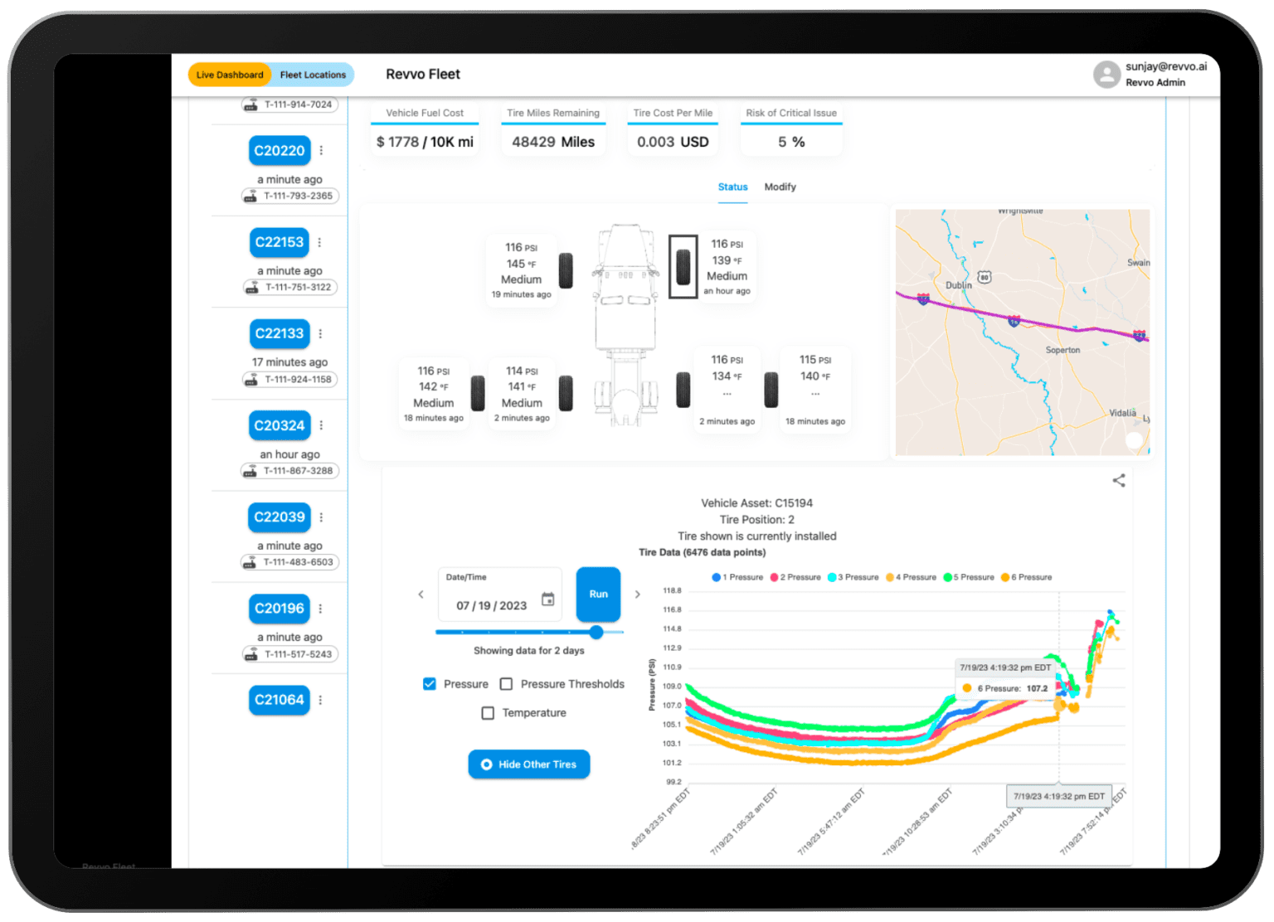This screenshot has height=922, width=1274.
Task: Select vehicle C20220
Action: tap(280, 151)
